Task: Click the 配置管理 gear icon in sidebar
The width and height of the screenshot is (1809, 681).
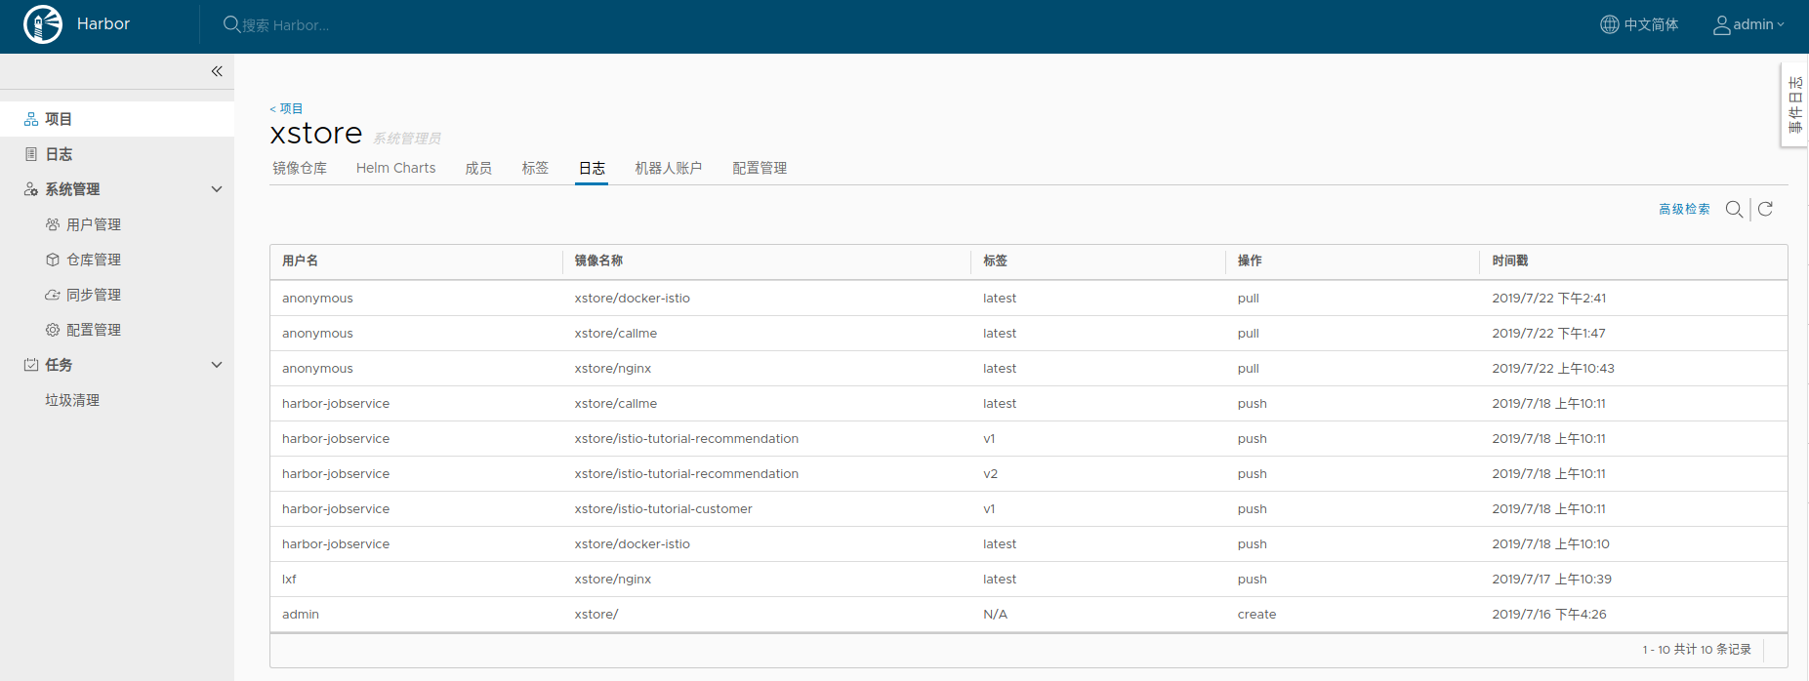Action: 53,330
